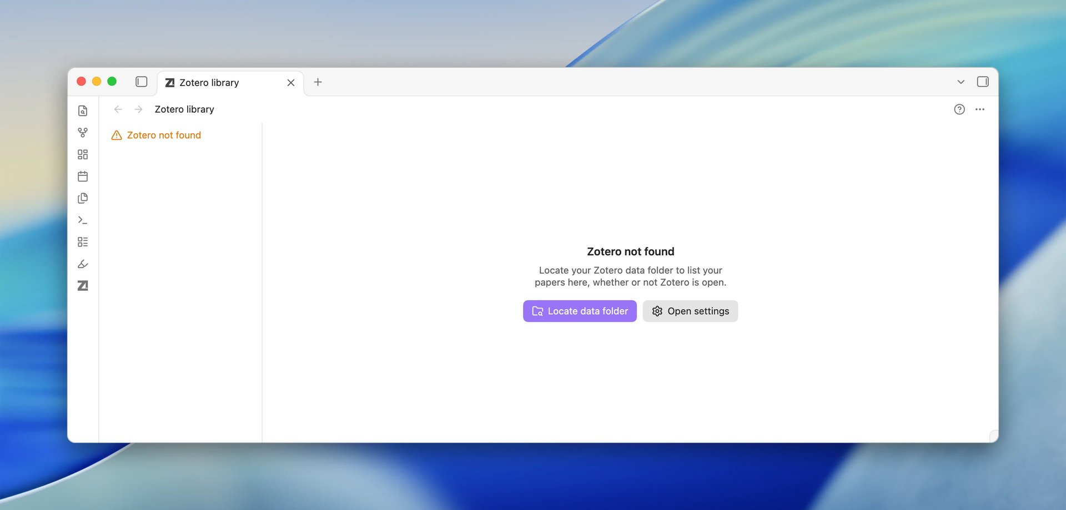This screenshot has height=510, width=1066.
Task: Navigate back with the left arrow
Action: pyautogui.click(x=118, y=109)
